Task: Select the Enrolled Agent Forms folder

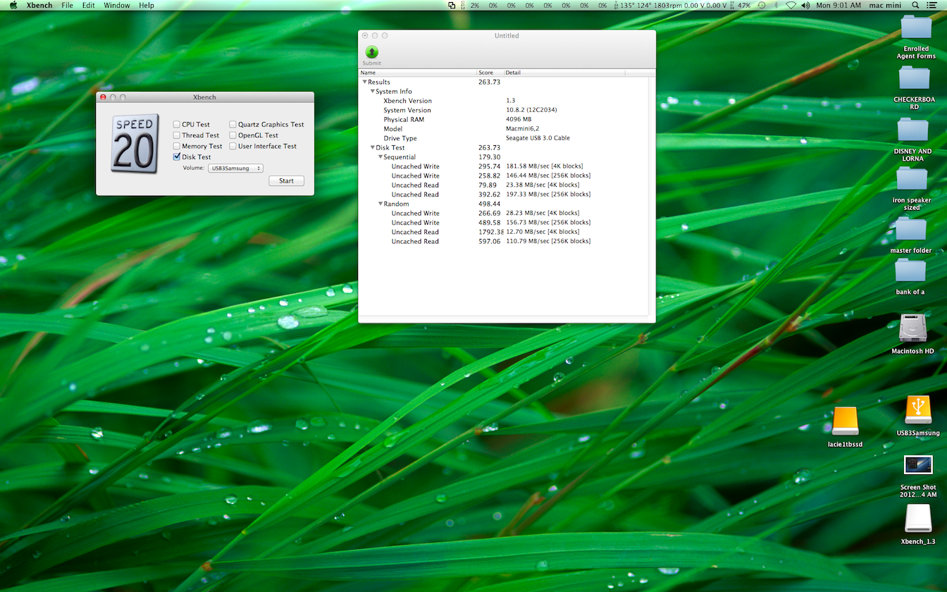Action: (916, 28)
